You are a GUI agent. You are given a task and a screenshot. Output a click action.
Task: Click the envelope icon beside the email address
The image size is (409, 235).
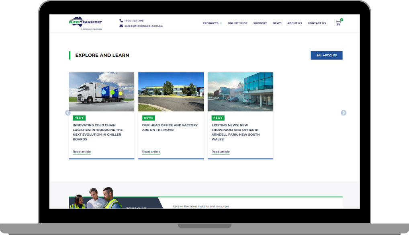click(x=121, y=26)
